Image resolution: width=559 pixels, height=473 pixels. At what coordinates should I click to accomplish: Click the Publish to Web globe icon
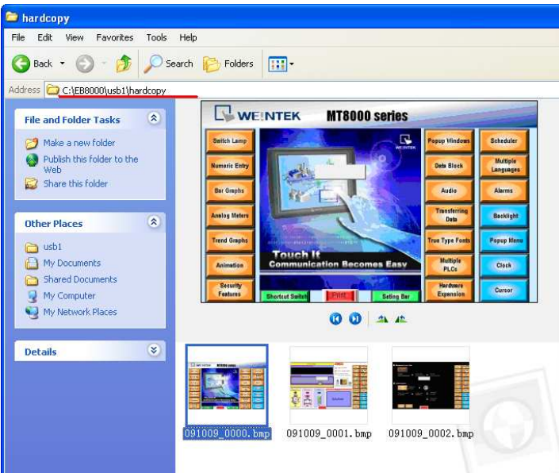pyautogui.click(x=32, y=160)
